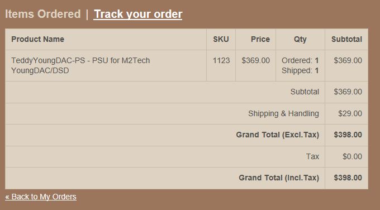The width and height of the screenshot is (380, 210).
Task: Click the Subtotal column header
Action: click(x=346, y=39)
